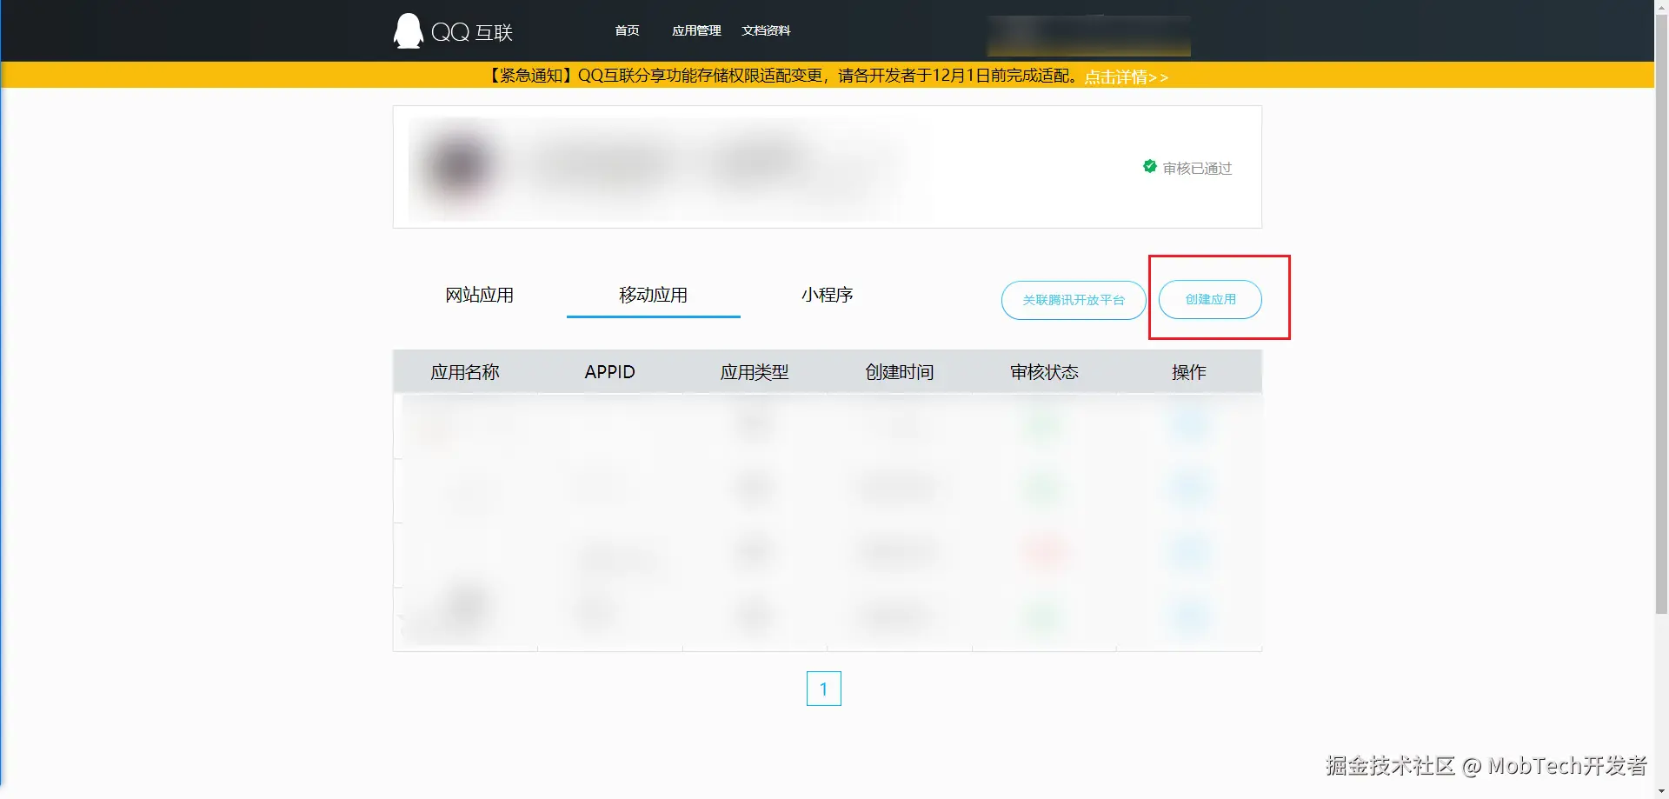Select the 移动应用 tab
1669x799 pixels.
tap(653, 295)
